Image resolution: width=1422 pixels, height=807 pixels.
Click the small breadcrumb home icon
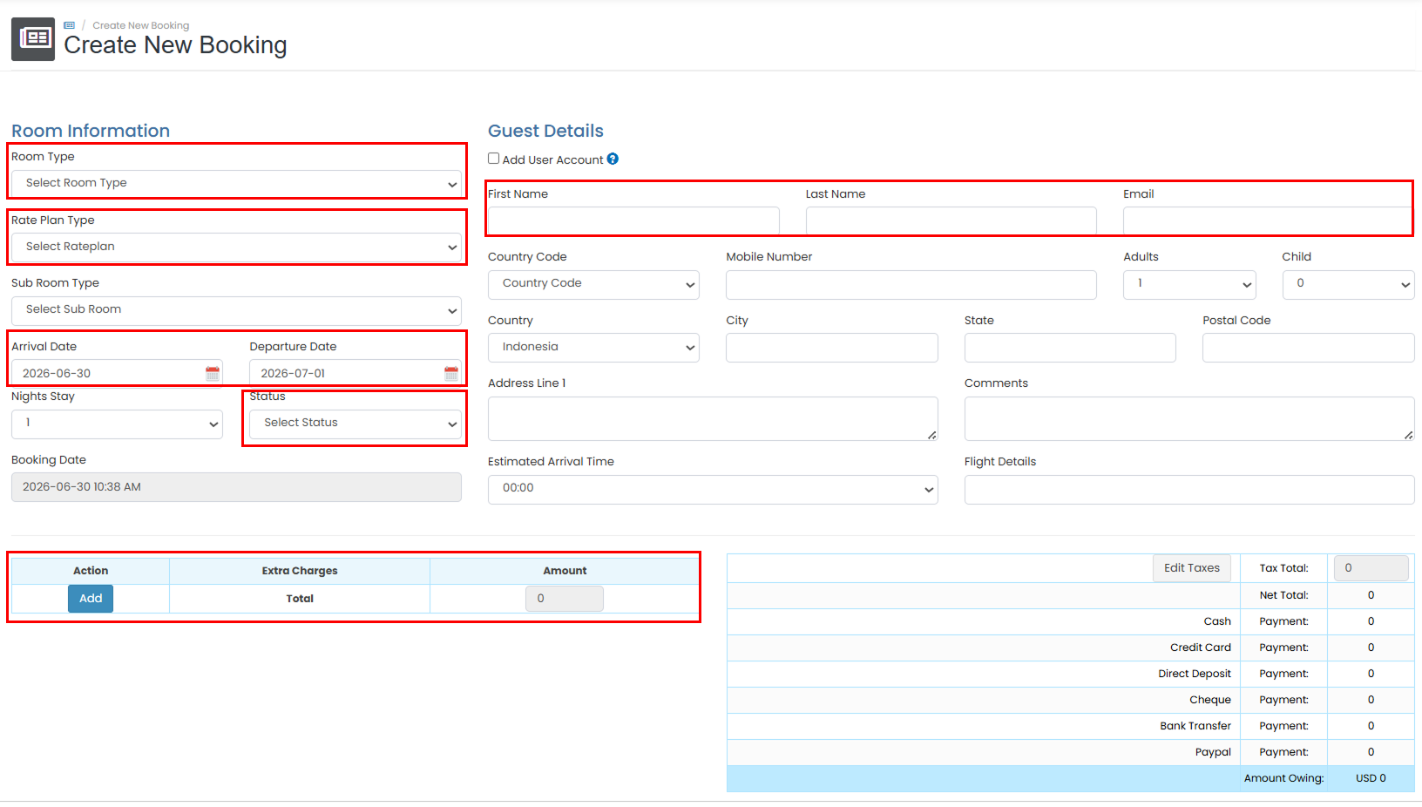(x=70, y=25)
